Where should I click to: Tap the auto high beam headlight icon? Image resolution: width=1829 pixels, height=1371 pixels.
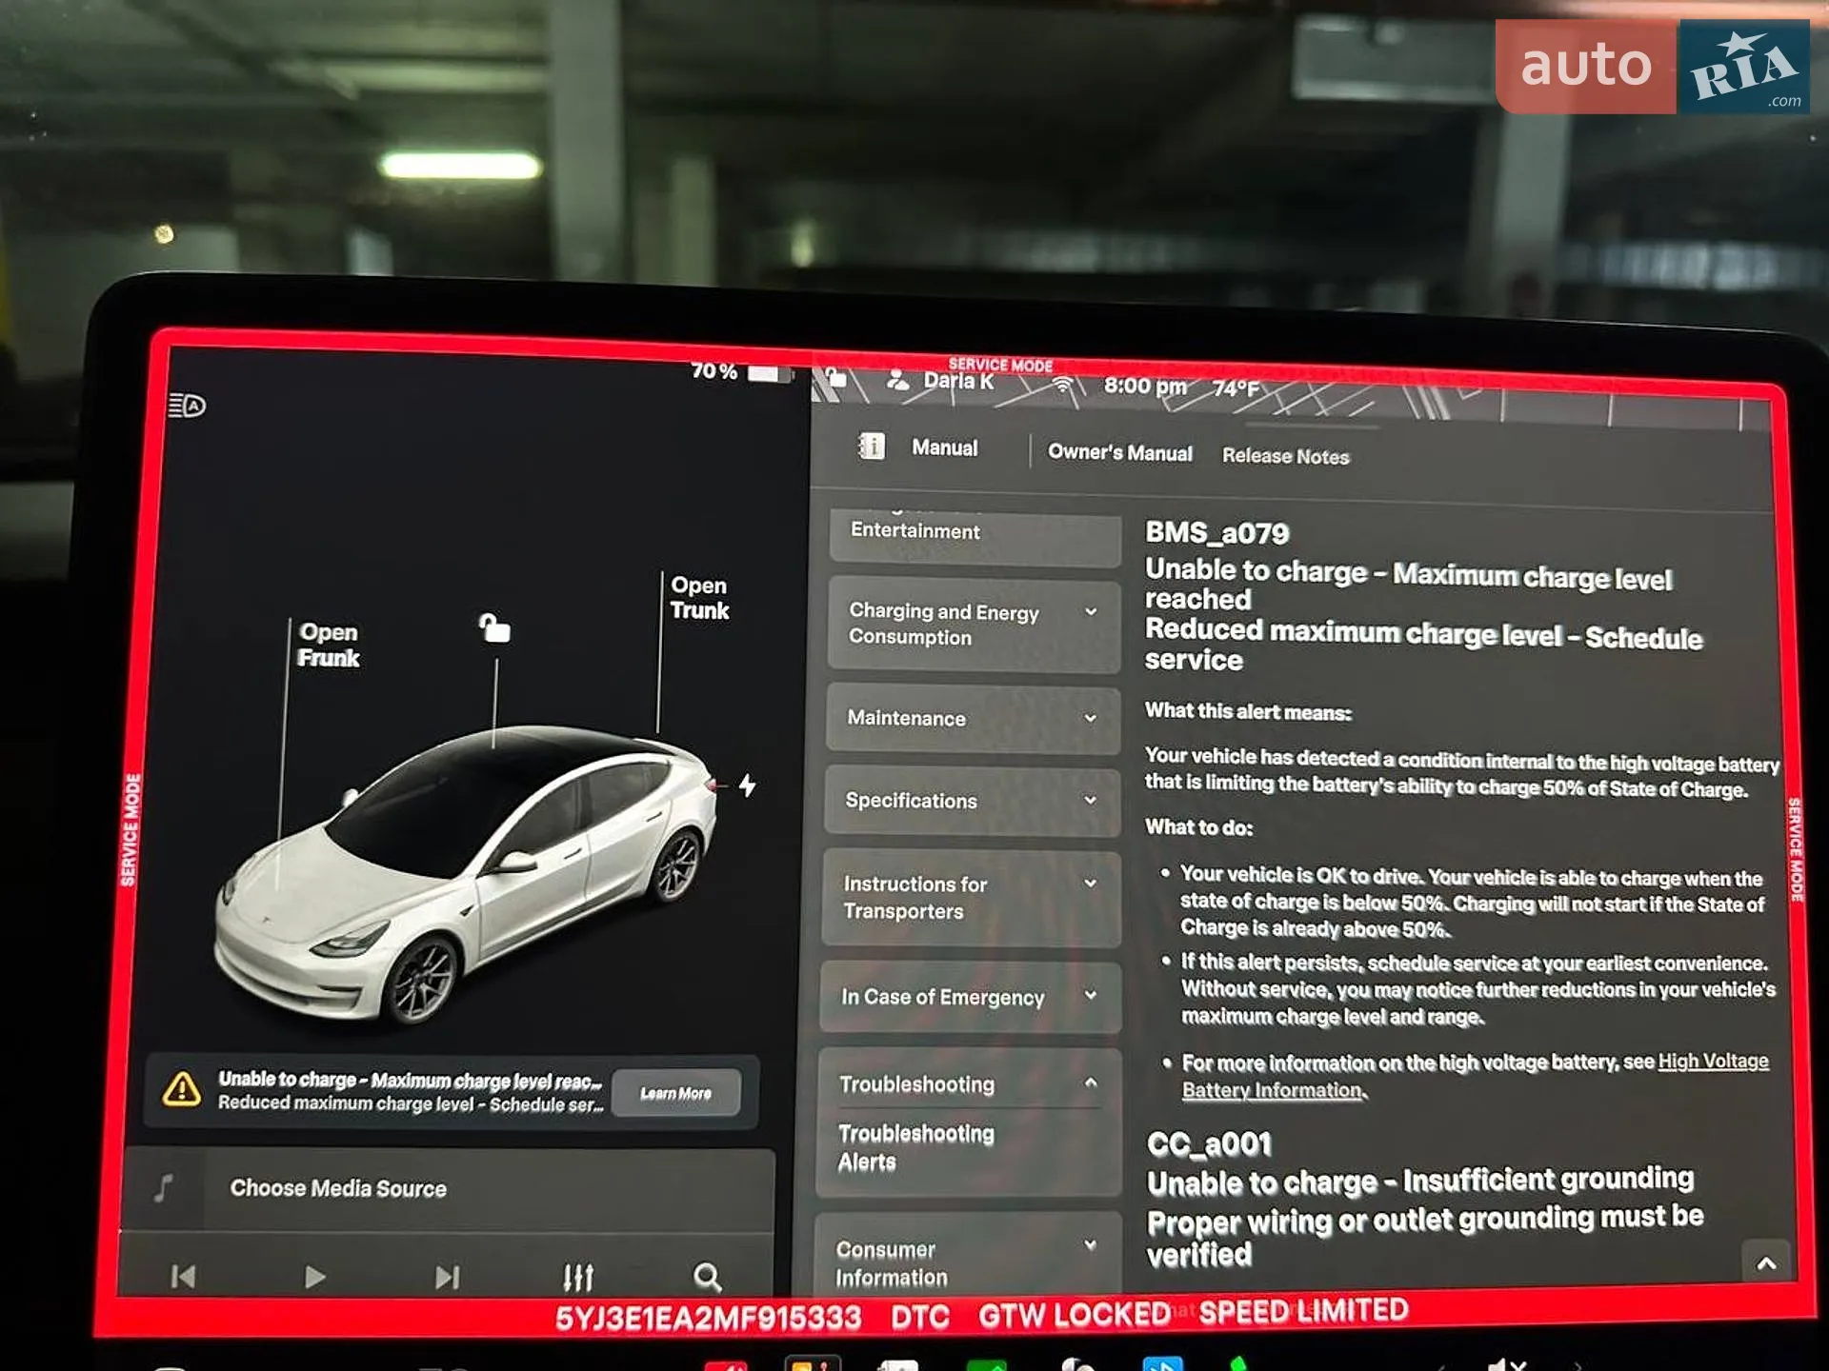187,407
